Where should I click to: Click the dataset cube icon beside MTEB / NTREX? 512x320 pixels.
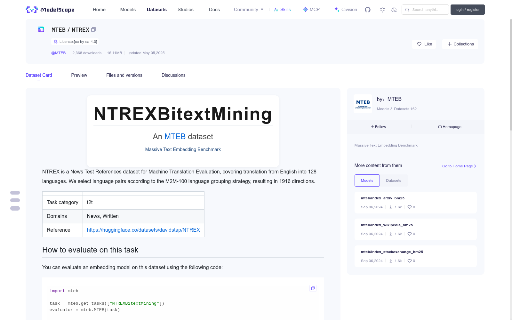click(x=41, y=29)
